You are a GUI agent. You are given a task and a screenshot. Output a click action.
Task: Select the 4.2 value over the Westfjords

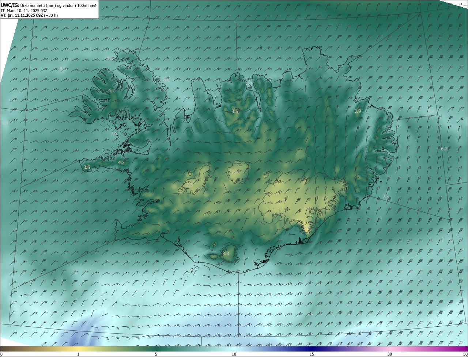click(112, 91)
